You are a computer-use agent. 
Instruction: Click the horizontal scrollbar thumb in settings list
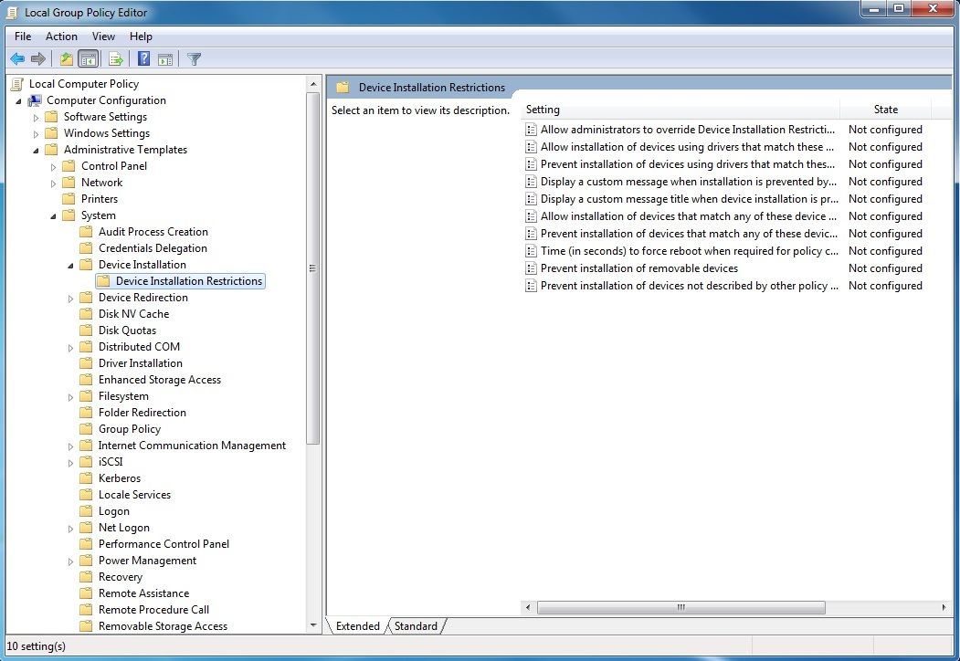pos(680,607)
